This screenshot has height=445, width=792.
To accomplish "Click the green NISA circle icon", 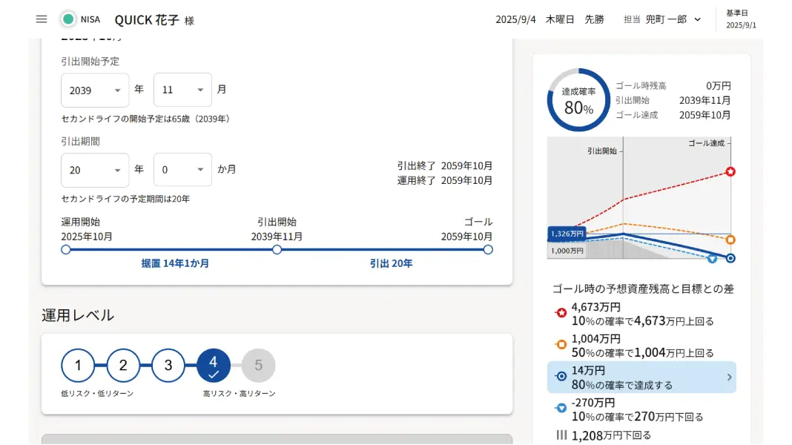I will (x=68, y=19).
